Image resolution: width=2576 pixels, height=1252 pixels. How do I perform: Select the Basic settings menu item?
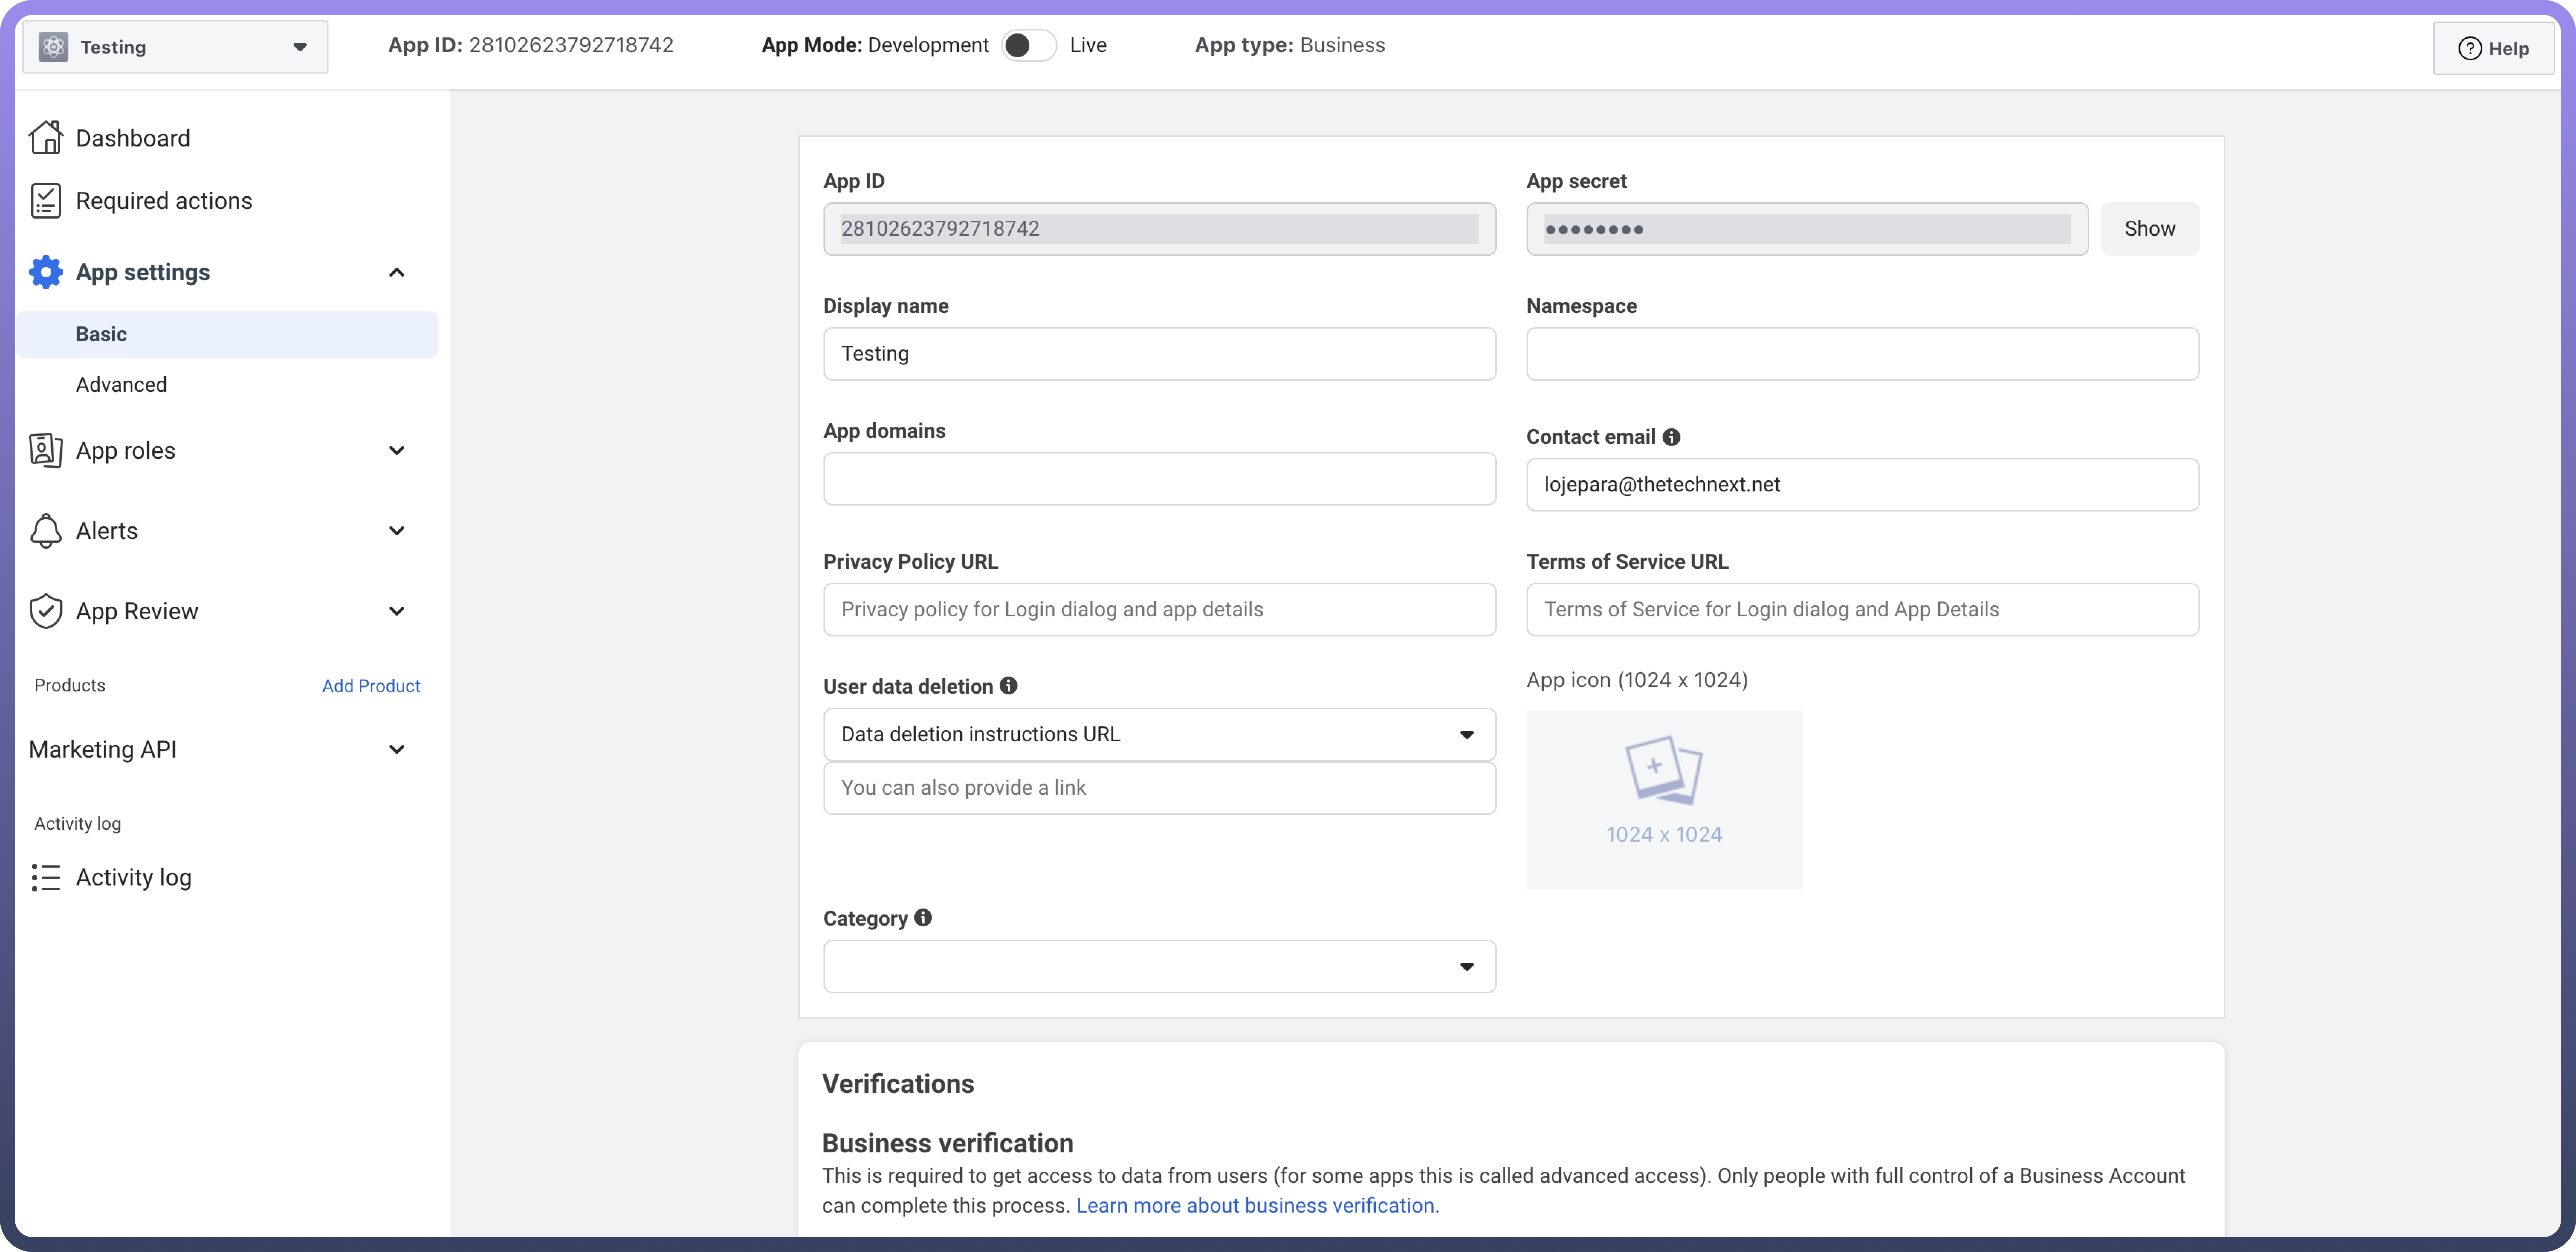pos(101,334)
